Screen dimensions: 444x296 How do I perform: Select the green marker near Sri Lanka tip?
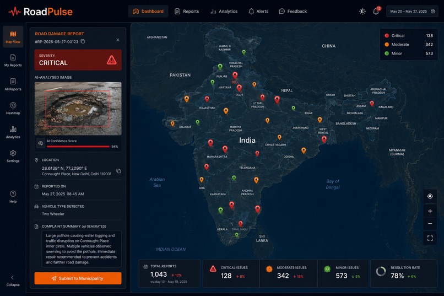coord(237,235)
